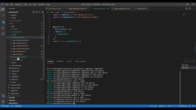The width and height of the screenshot is (196, 110).
Task: Open the Explorer views and more actions menu
Action: coord(42,9)
